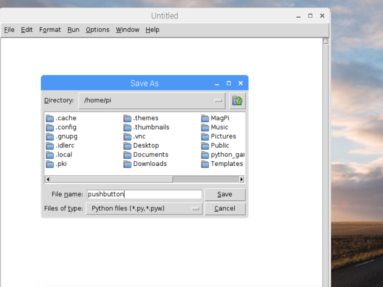Click the .local folder icon

(50, 155)
